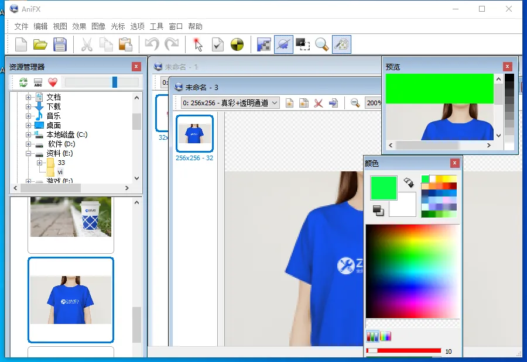527x362 pixels.
Task: Close the 颜色 color panel
Action: (x=454, y=163)
